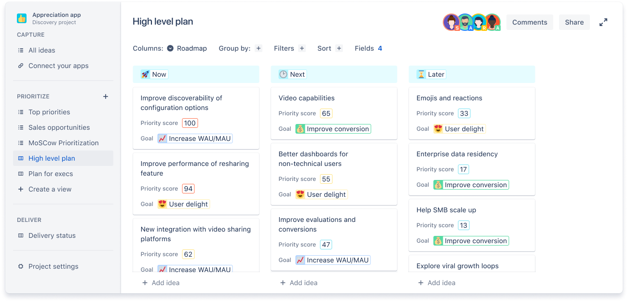Add idea under the Now column
628x302 pixels.
[x=161, y=283]
